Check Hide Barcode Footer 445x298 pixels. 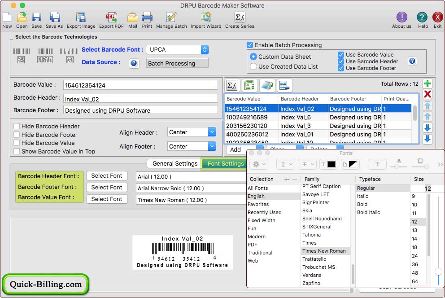[17, 135]
